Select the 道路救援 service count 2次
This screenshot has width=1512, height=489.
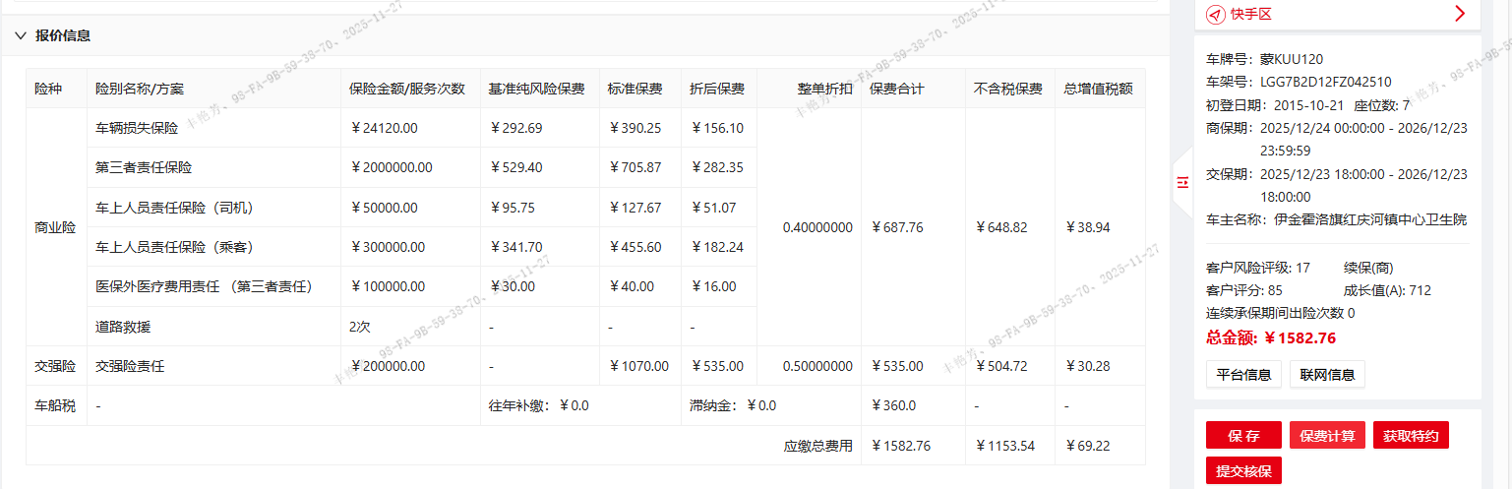click(x=359, y=327)
